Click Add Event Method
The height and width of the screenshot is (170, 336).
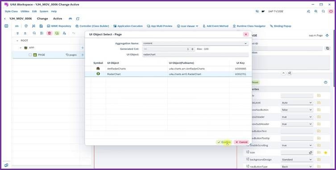click(x=216, y=26)
